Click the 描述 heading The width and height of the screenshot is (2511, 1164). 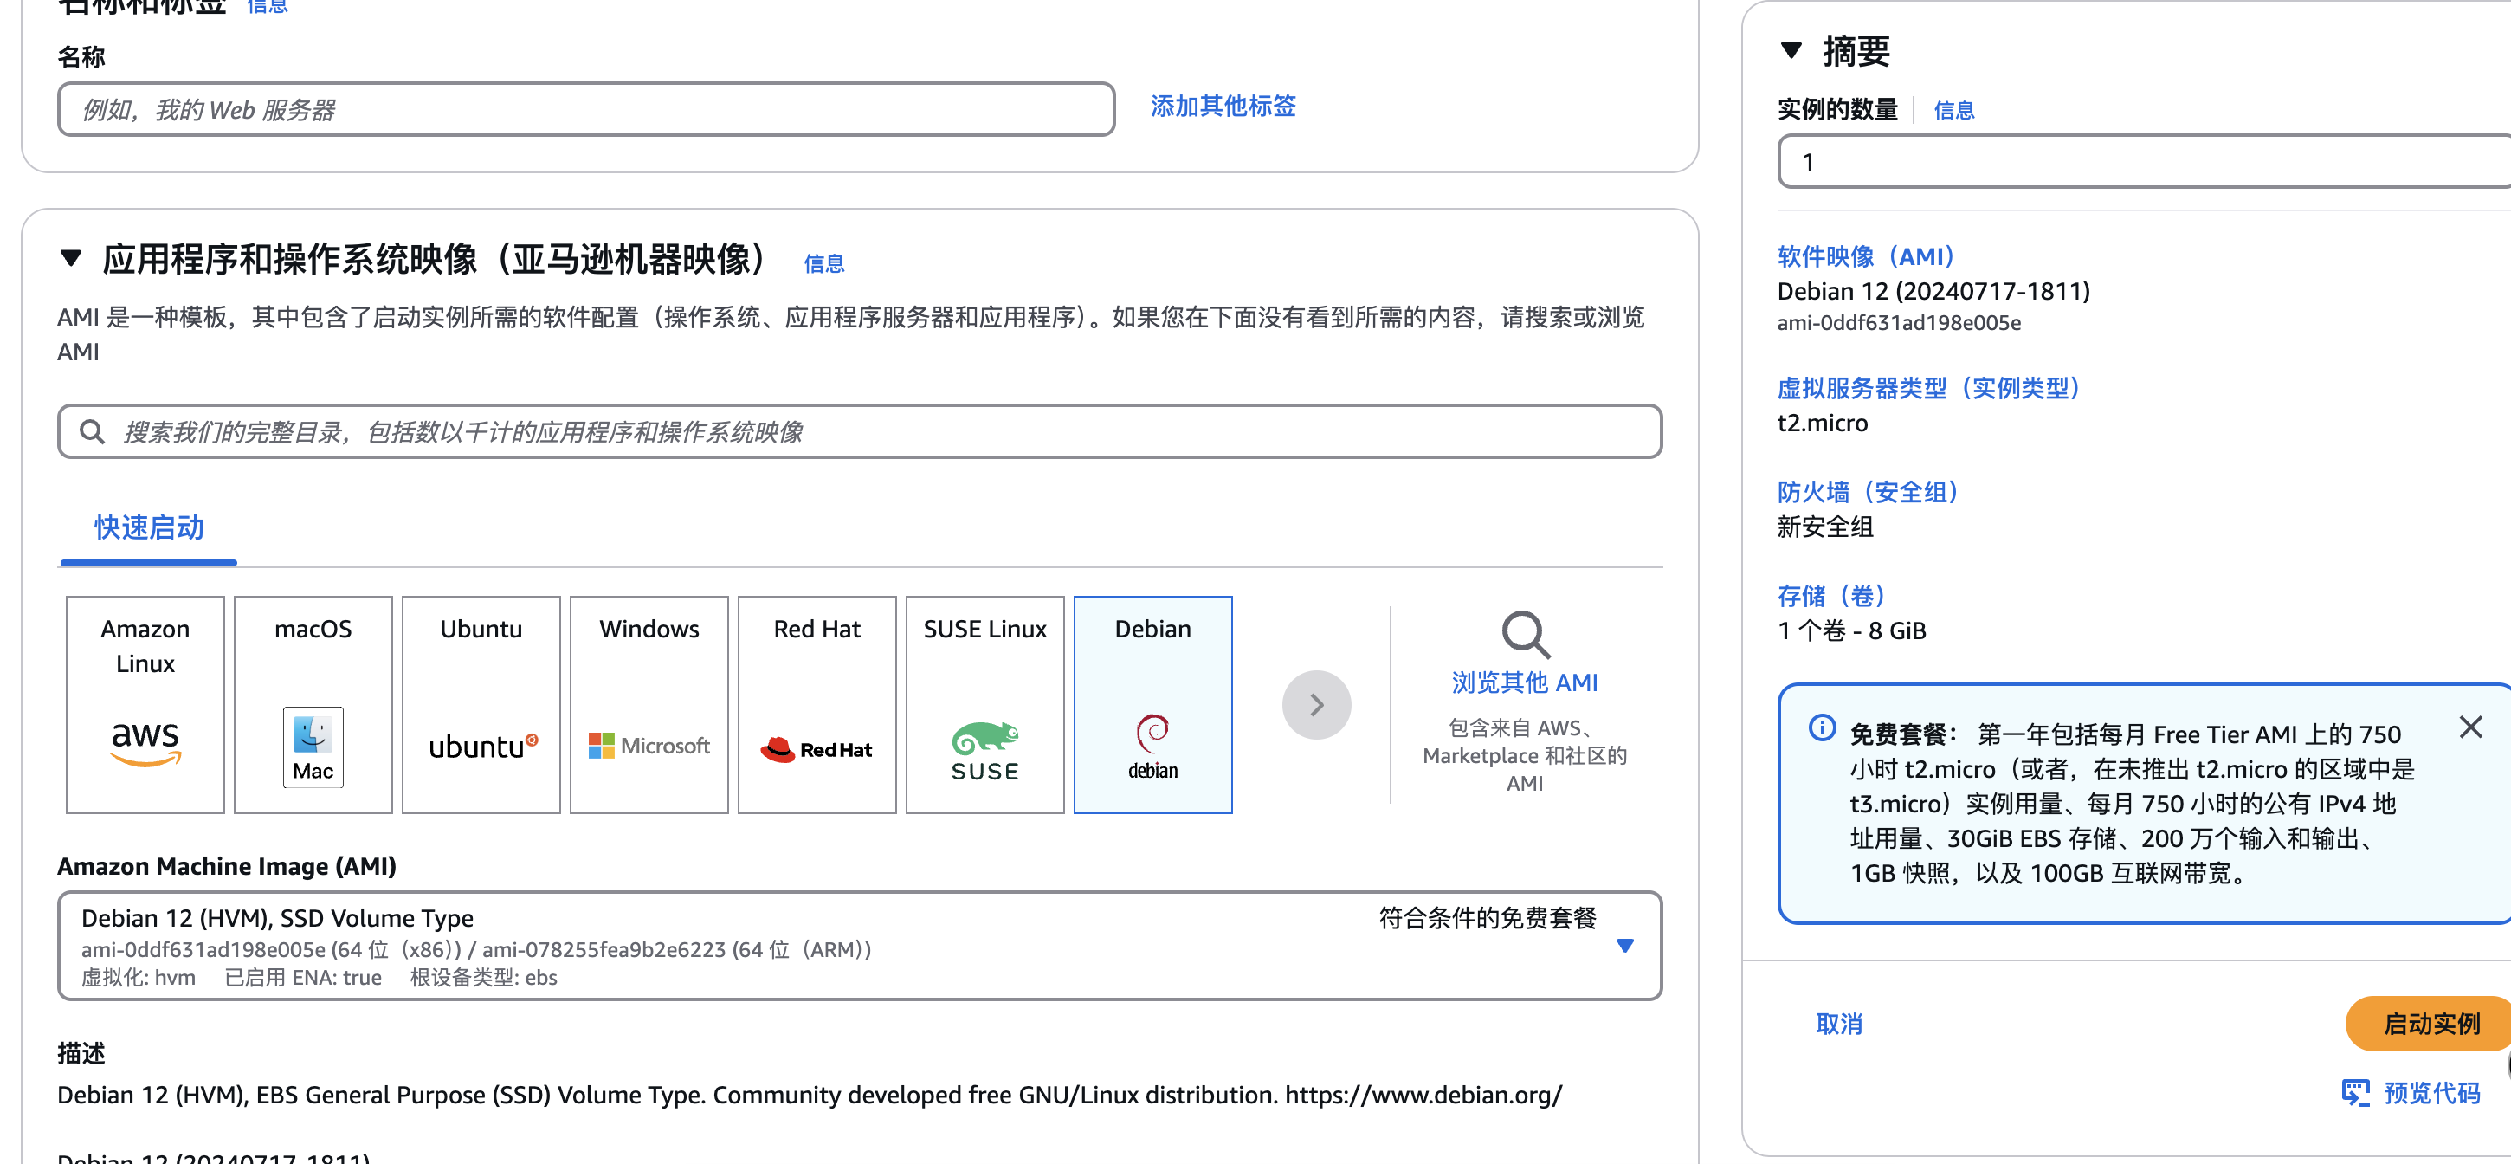point(81,1053)
